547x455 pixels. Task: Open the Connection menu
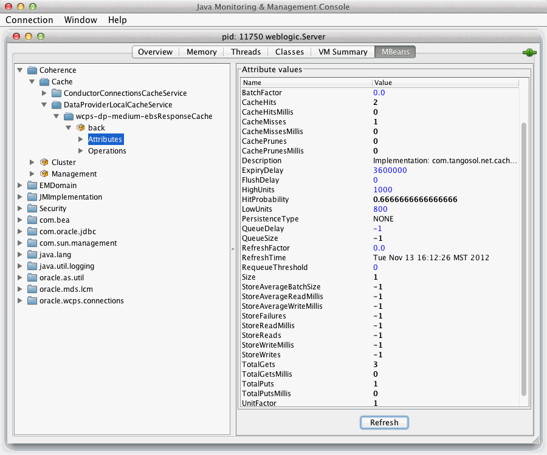coord(29,20)
